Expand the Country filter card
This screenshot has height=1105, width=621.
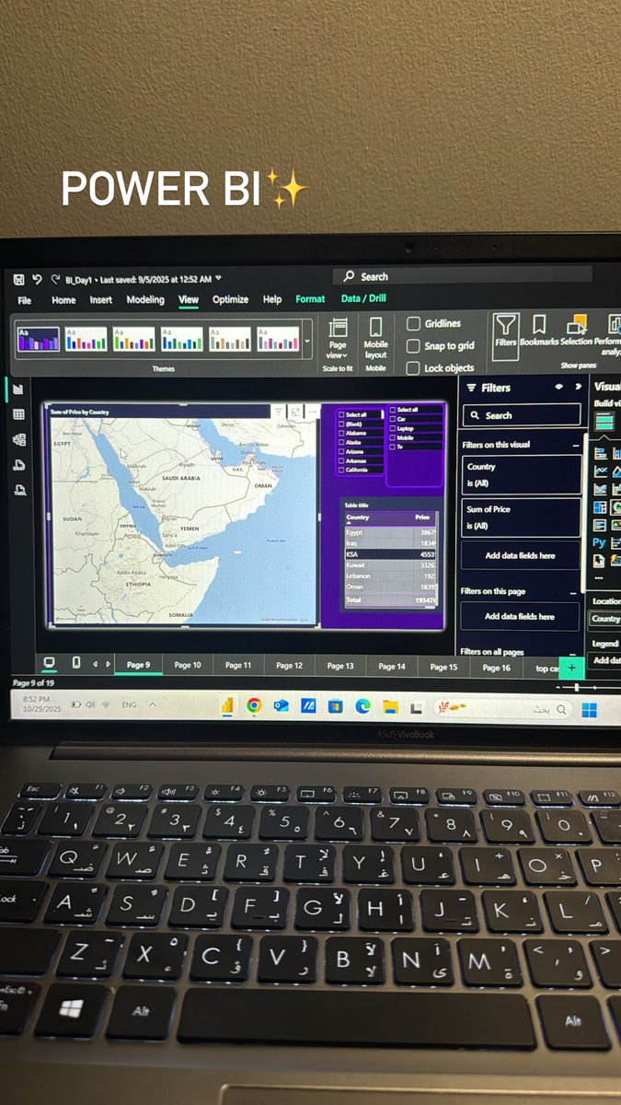521,474
